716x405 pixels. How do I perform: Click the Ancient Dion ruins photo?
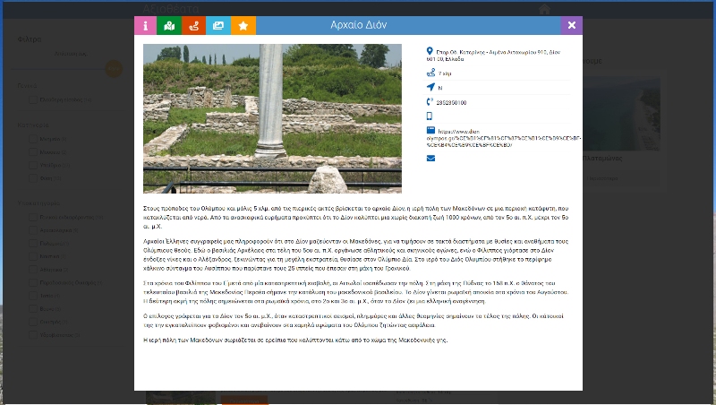point(272,118)
